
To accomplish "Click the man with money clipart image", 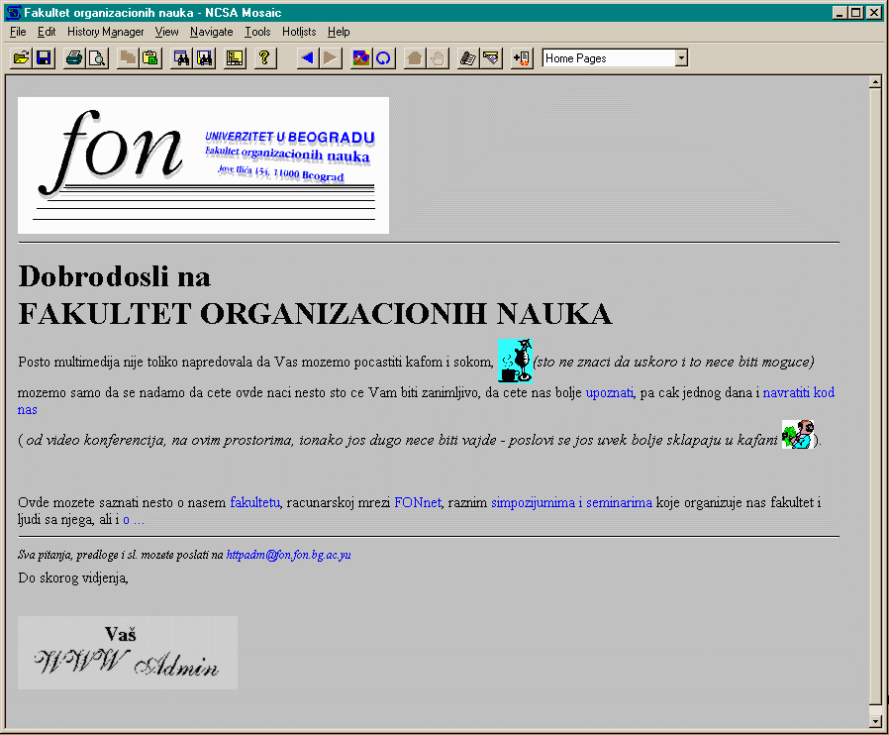I will pos(798,435).
